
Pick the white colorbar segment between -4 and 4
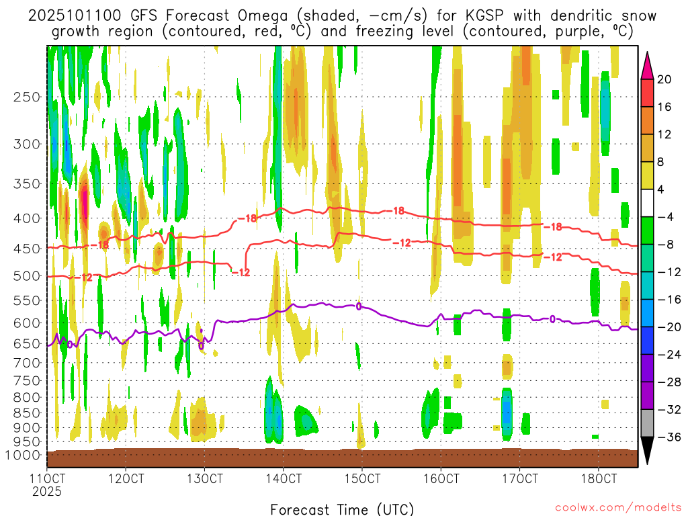648,203
